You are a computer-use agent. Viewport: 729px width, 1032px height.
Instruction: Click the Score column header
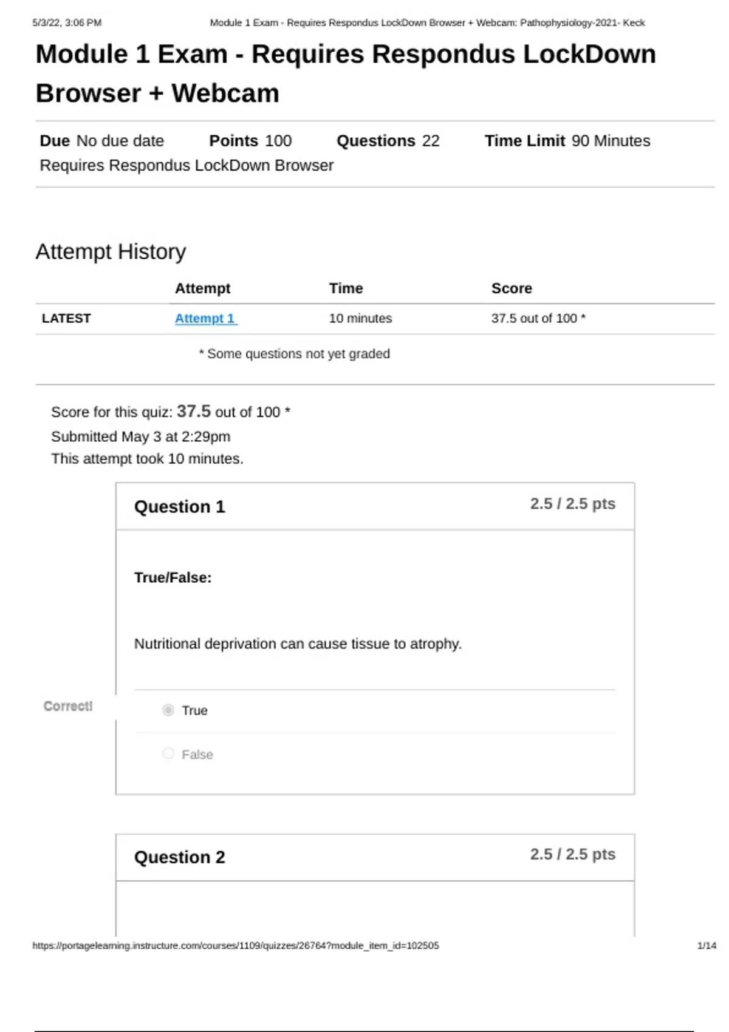(512, 288)
